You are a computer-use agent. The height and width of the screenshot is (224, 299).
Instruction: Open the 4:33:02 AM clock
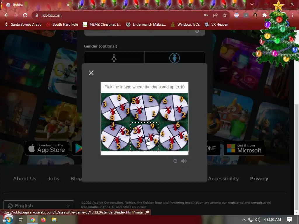[x=272, y=220]
